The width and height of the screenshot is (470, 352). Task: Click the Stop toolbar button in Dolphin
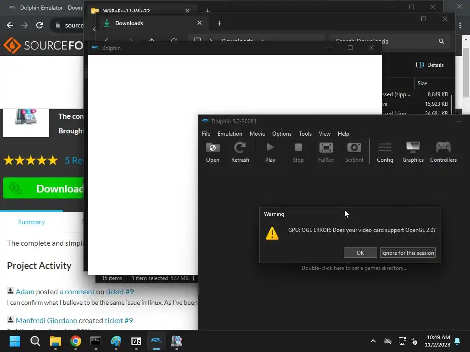pos(298,152)
